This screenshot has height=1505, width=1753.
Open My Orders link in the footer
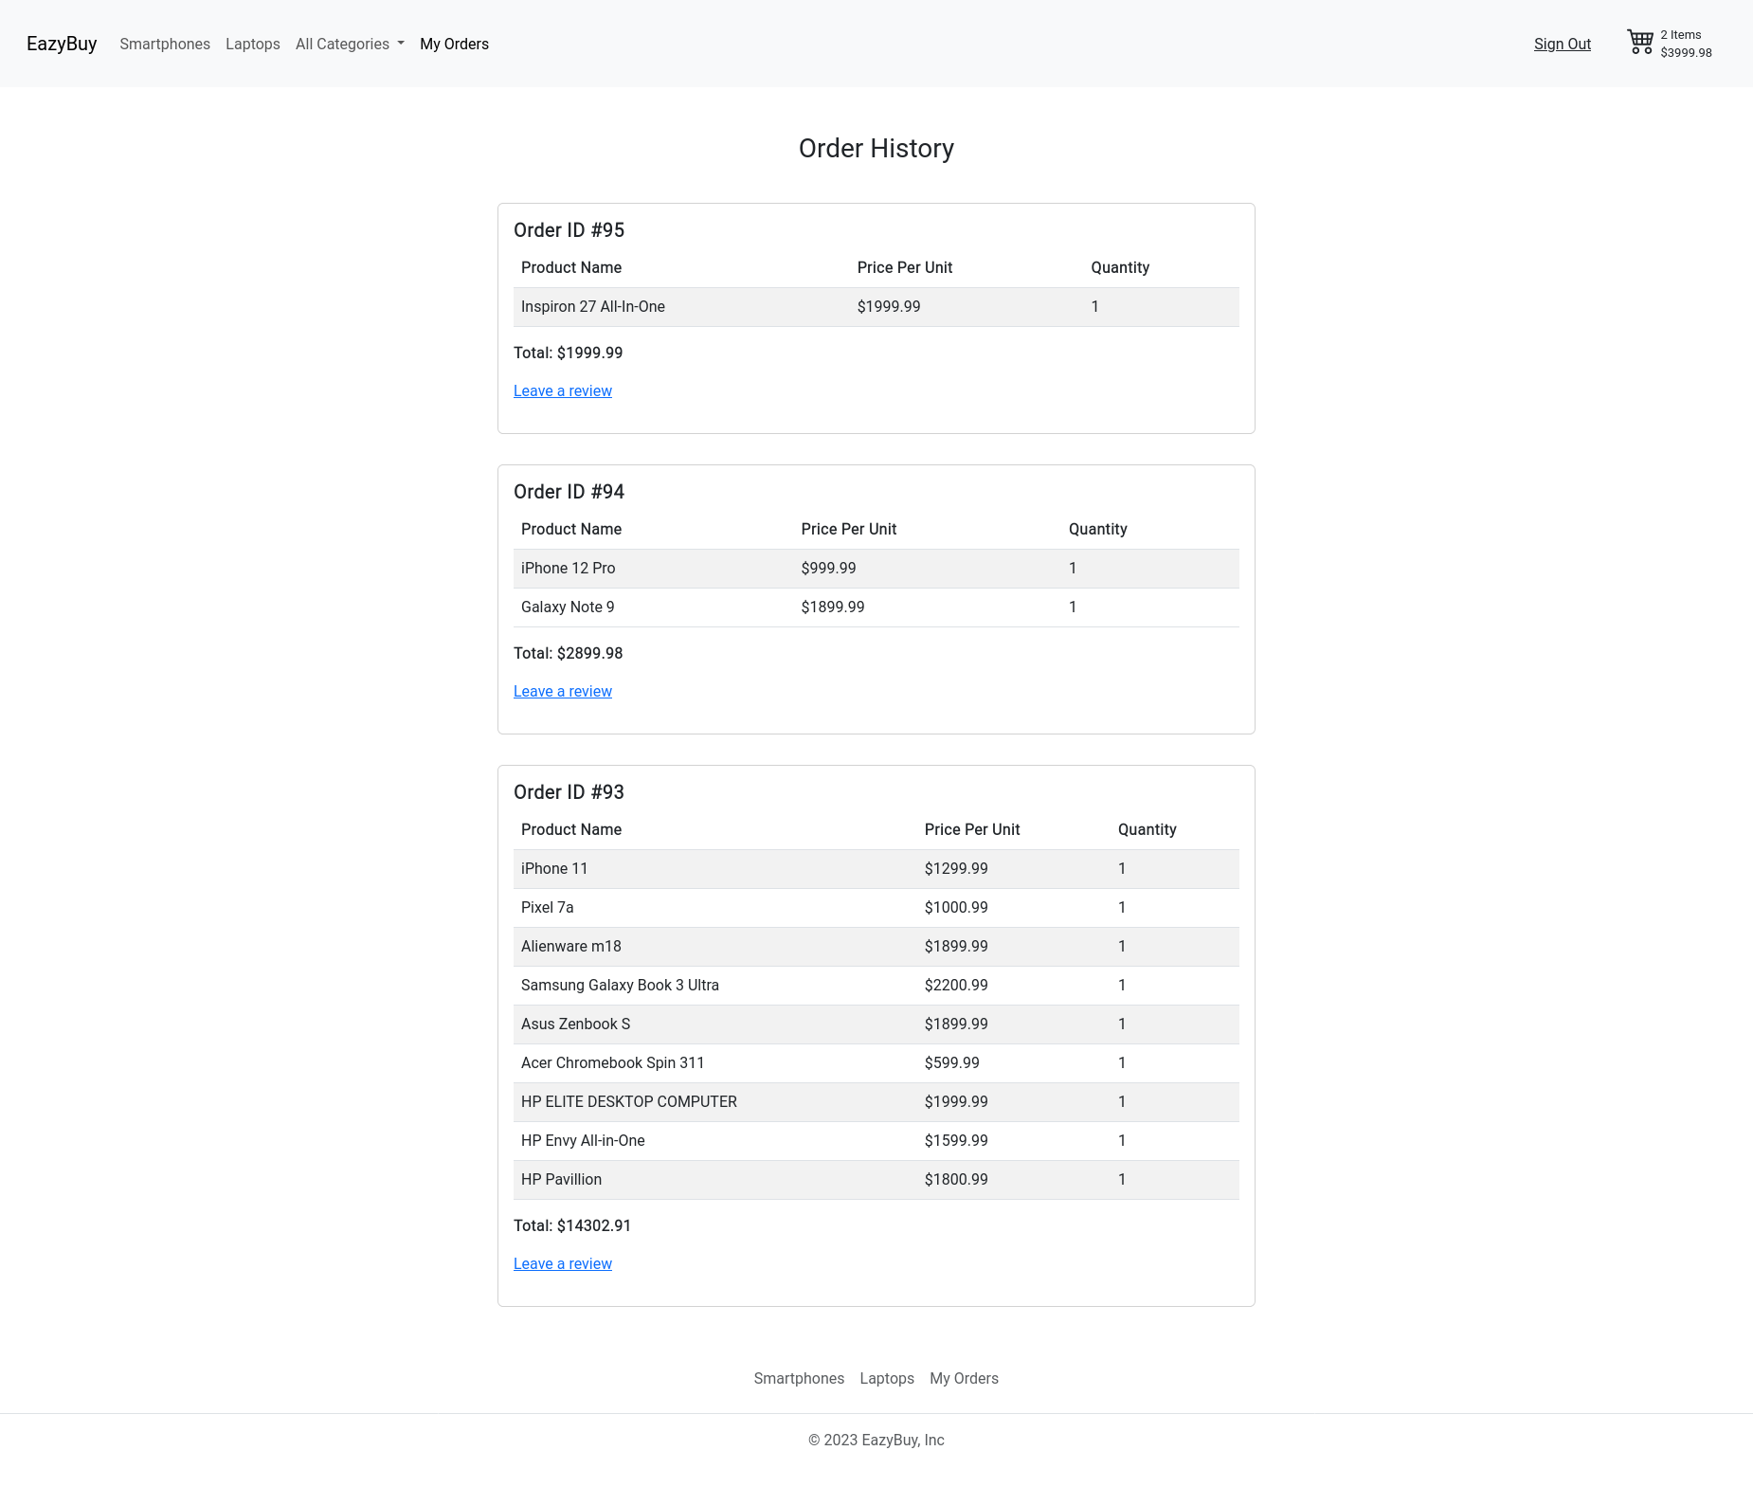click(964, 1378)
